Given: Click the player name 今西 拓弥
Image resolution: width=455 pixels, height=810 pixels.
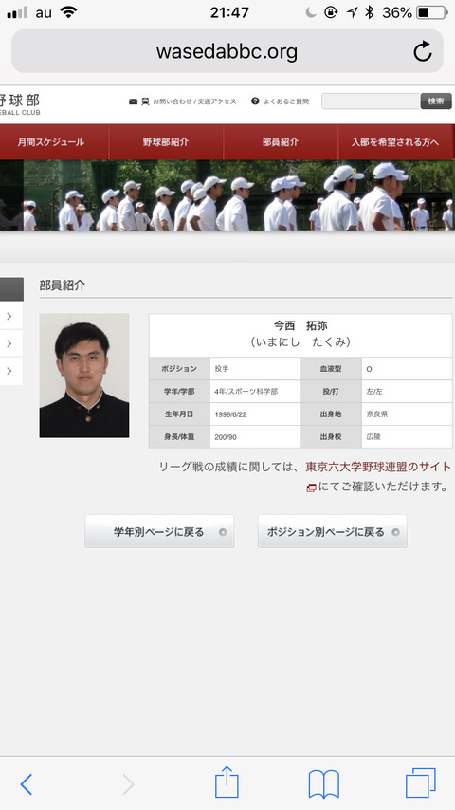Looking at the screenshot, I should point(300,326).
